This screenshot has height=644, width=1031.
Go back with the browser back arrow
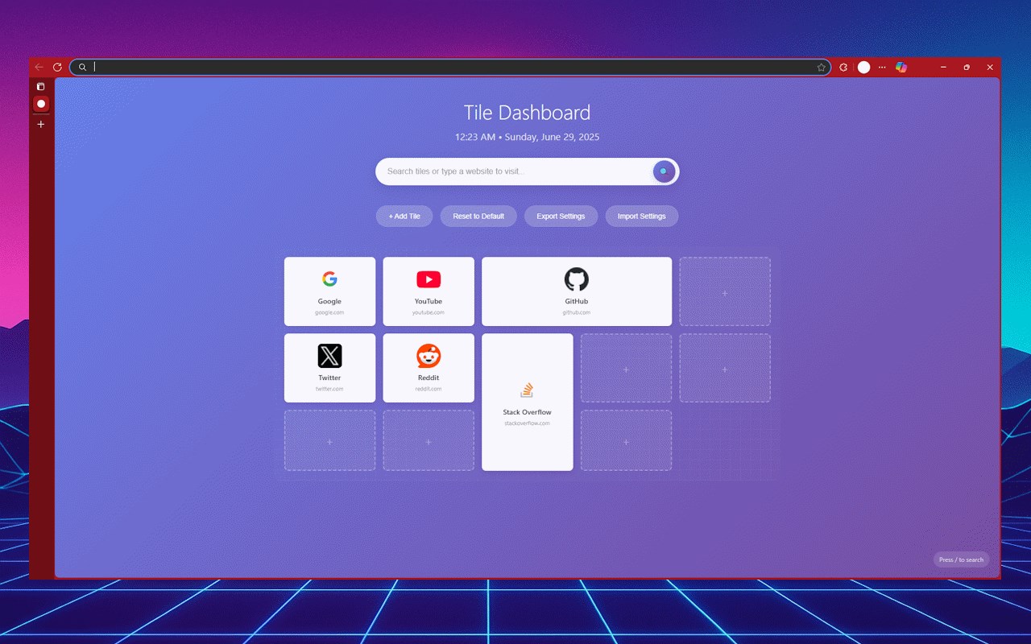pos(39,68)
